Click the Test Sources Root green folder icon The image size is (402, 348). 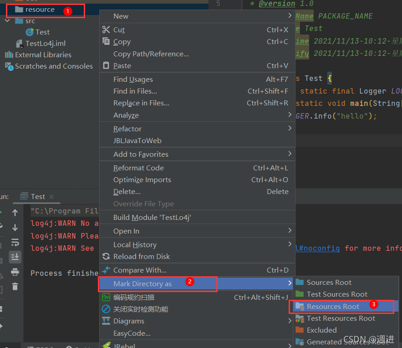click(x=300, y=294)
